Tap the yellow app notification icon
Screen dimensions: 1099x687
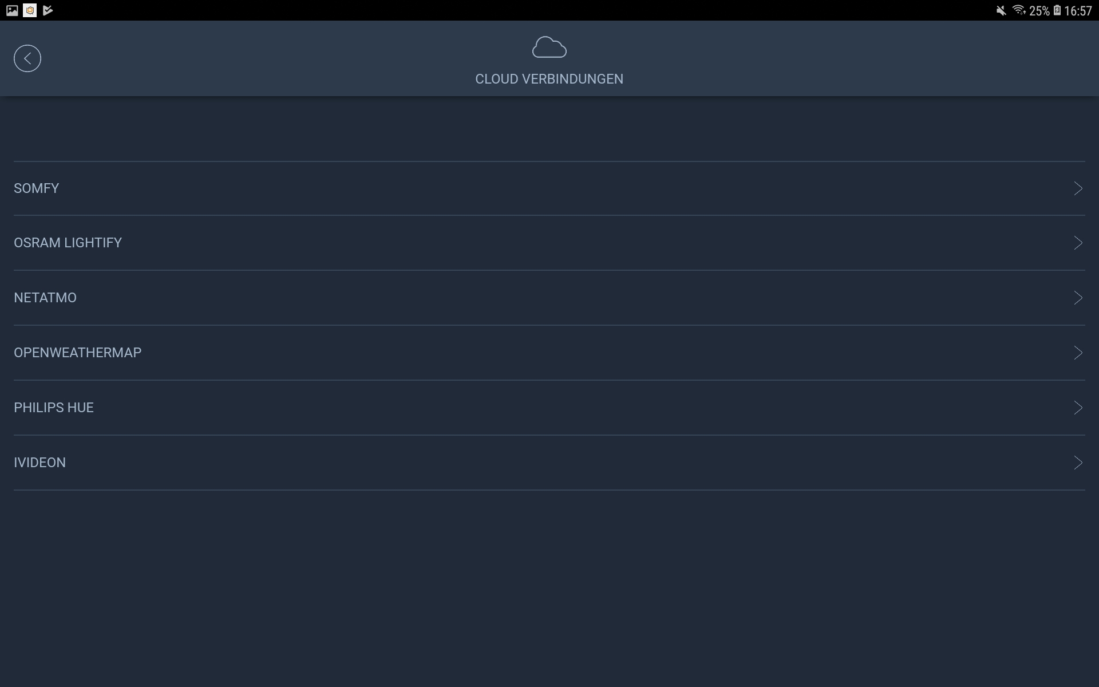click(x=30, y=10)
